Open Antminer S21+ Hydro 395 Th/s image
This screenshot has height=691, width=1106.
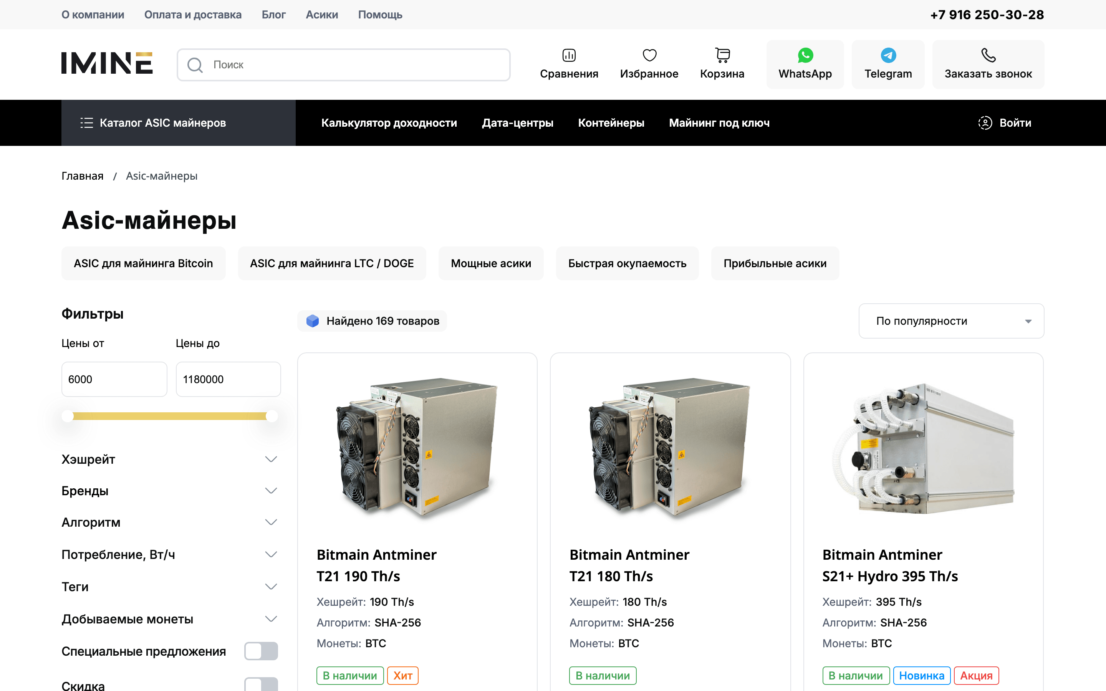(923, 448)
